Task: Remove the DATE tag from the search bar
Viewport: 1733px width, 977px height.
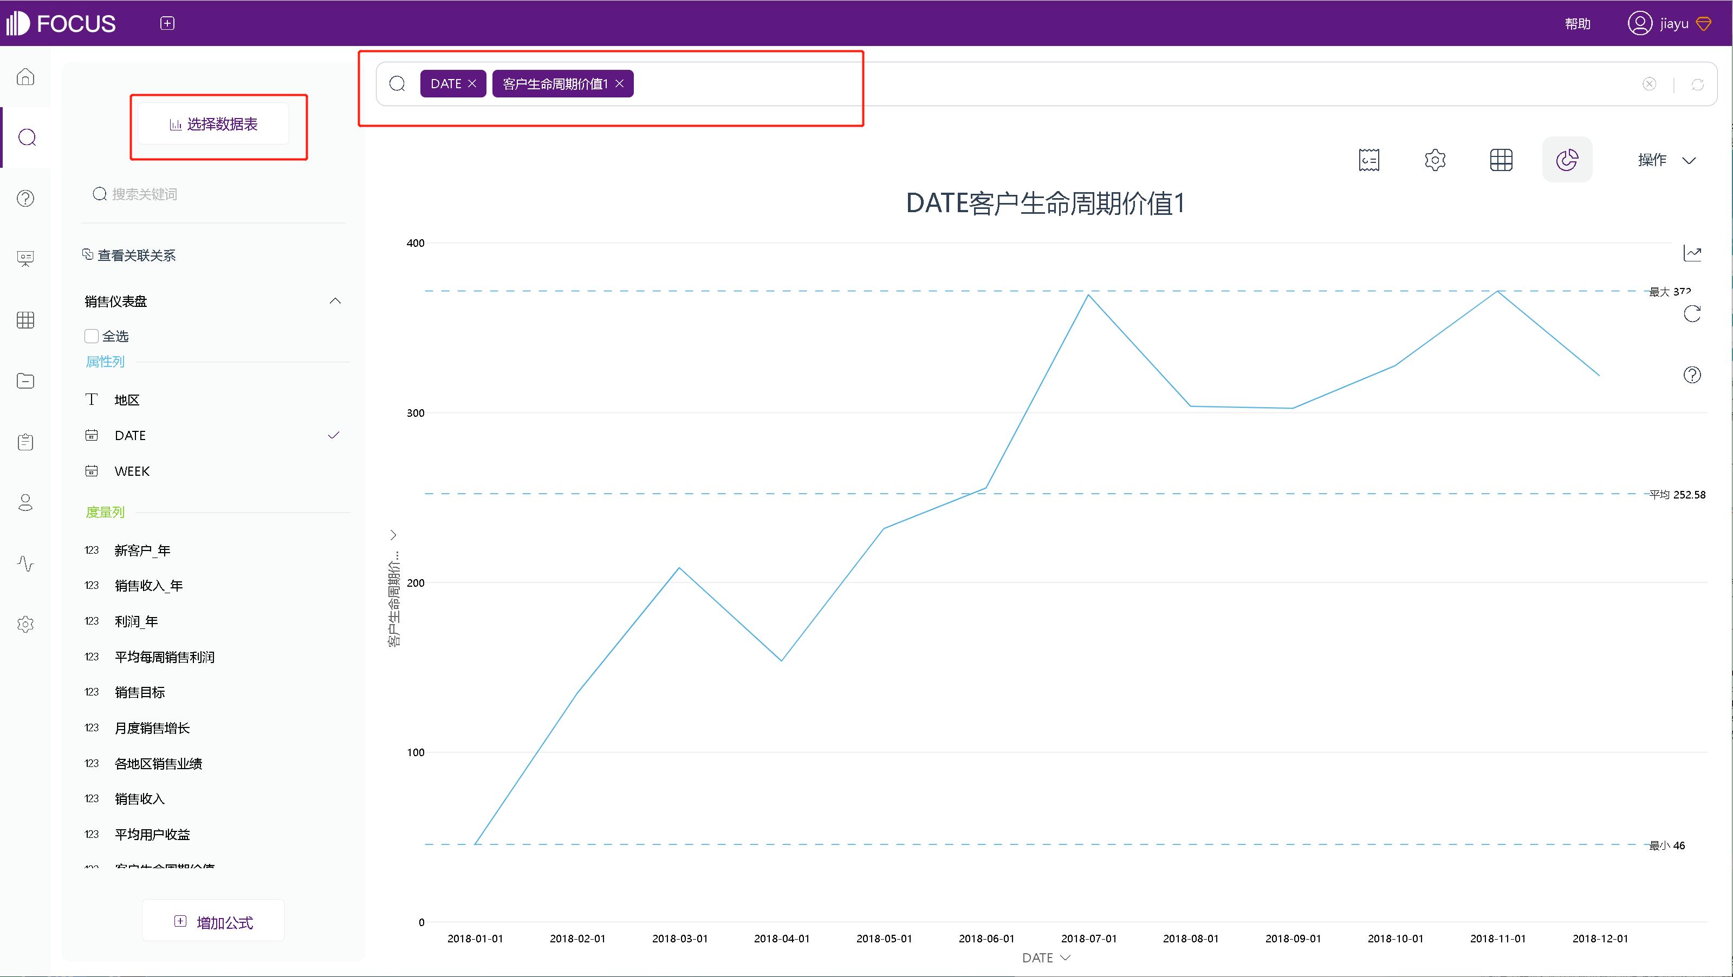Action: click(473, 83)
